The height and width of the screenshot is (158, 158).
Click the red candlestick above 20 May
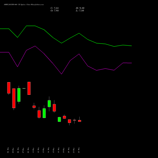70,121
